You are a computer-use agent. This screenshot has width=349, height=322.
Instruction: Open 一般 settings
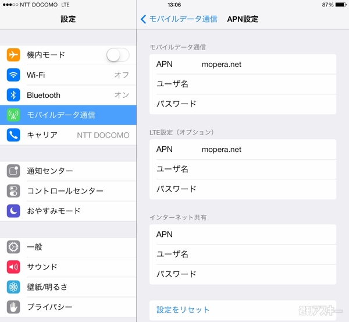[x=68, y=247]
